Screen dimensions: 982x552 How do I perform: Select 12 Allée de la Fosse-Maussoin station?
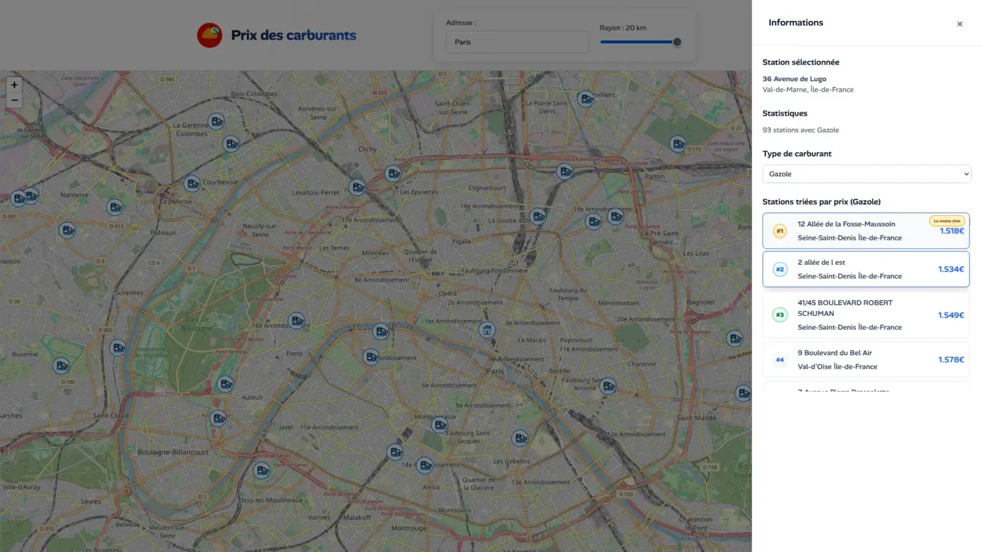[x=866, y=230]
